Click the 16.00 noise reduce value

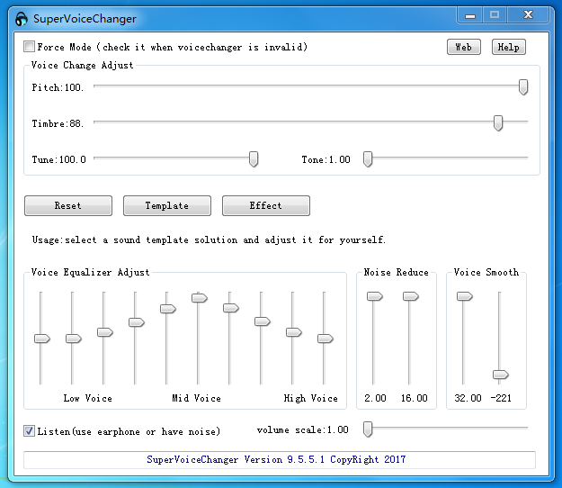tap(415, 398)
